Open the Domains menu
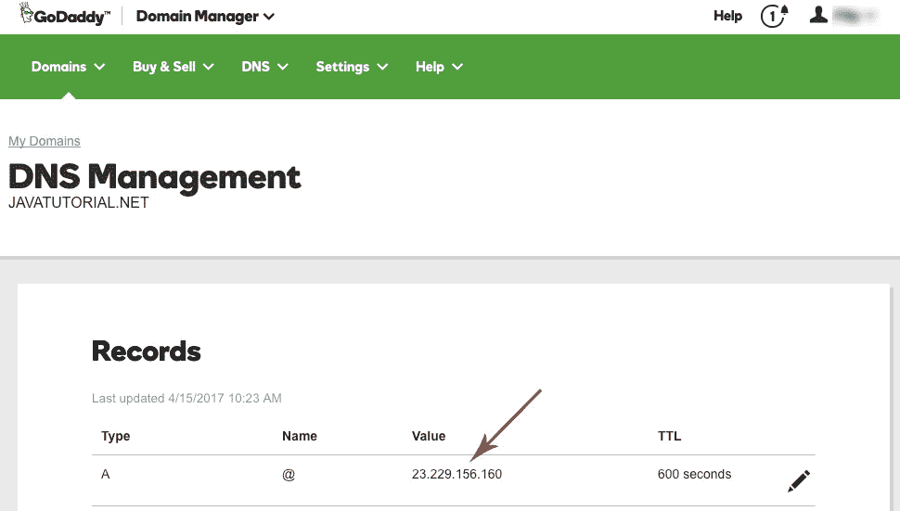This screenshot has width=900, height=511. [69, 67]
